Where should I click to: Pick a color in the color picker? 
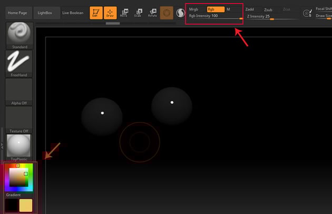coord(19,177)
